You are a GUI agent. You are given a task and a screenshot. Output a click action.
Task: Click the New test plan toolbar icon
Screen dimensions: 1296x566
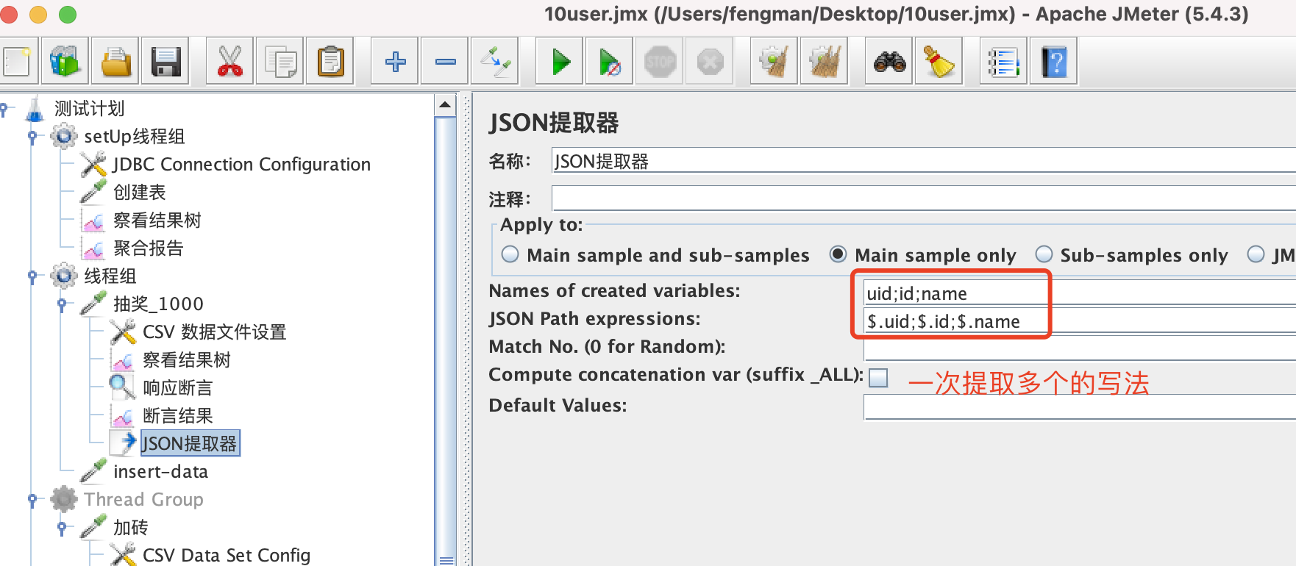tap(16, 62)
